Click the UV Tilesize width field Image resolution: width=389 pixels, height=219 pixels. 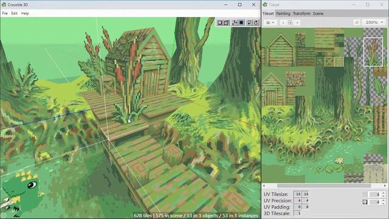click(x=297, y=194)
